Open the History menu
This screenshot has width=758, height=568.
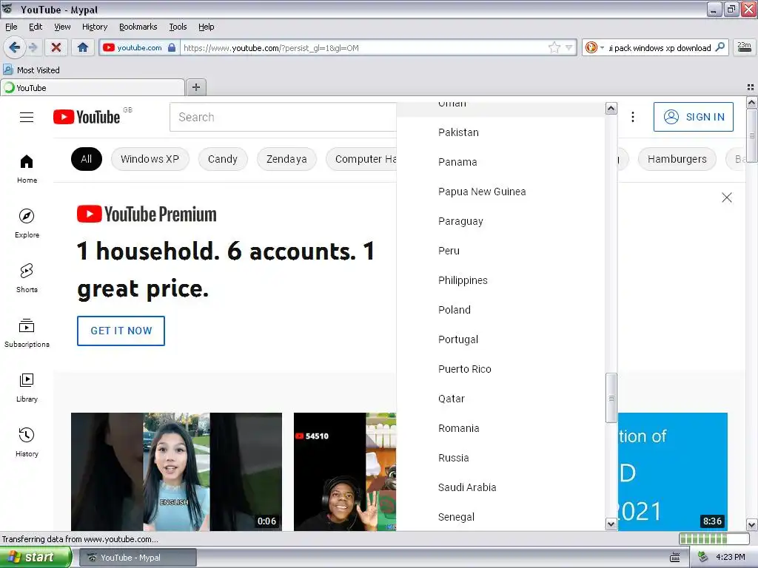point(95,27)
